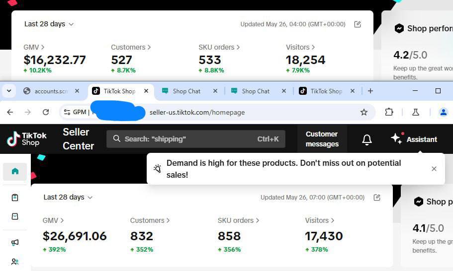453x271 pixels.
Task: Open Customers details above 832
Action: pos(150,220)
